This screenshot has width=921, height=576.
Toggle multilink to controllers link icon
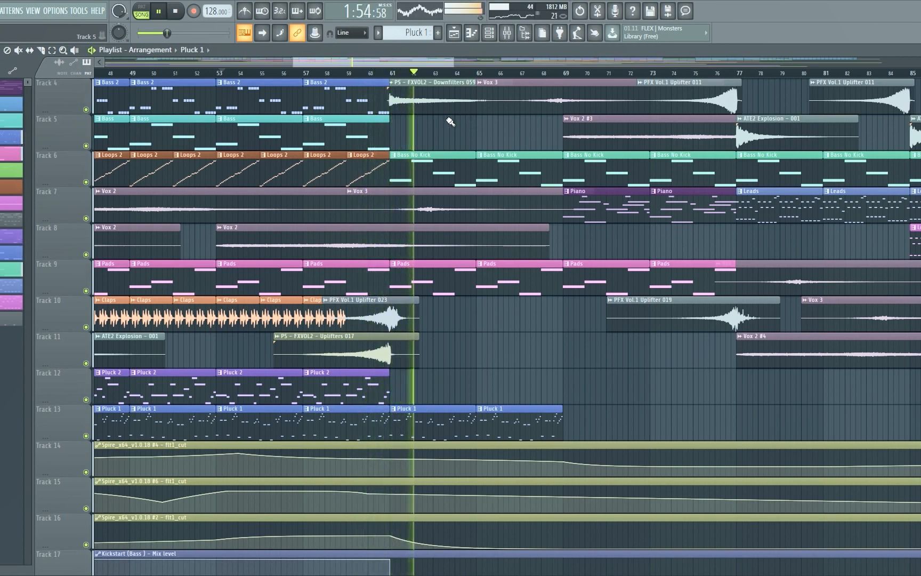click(x=297, y=33)
